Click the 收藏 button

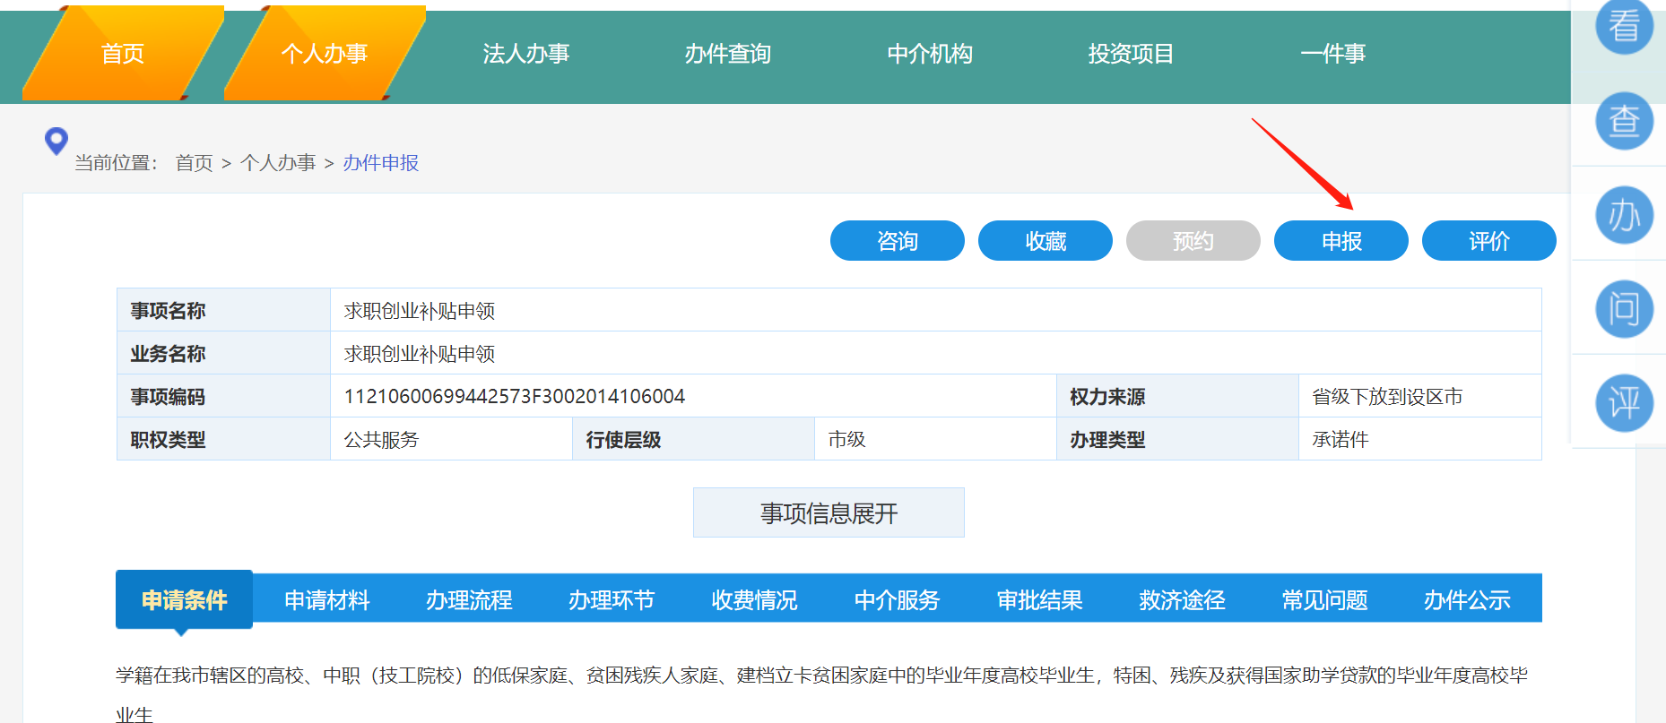pyautogui.click(x=1045, y=241)
